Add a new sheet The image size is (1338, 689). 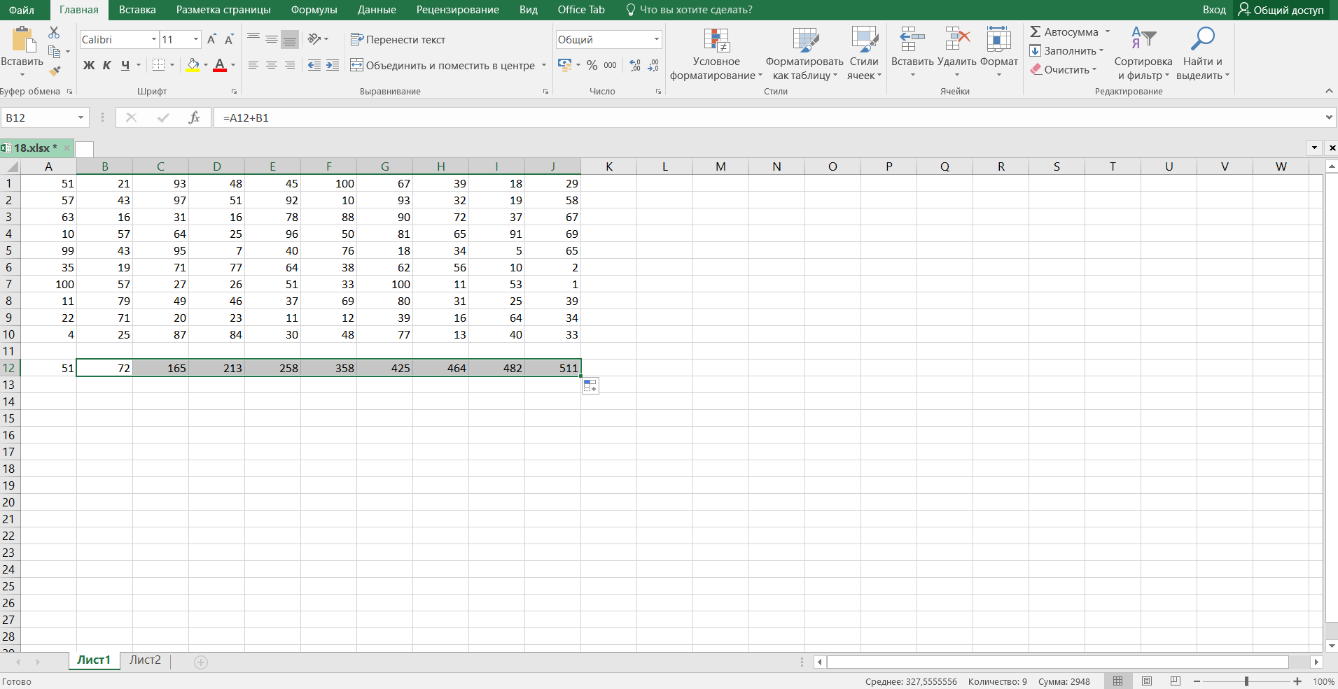tap(201, 662)
